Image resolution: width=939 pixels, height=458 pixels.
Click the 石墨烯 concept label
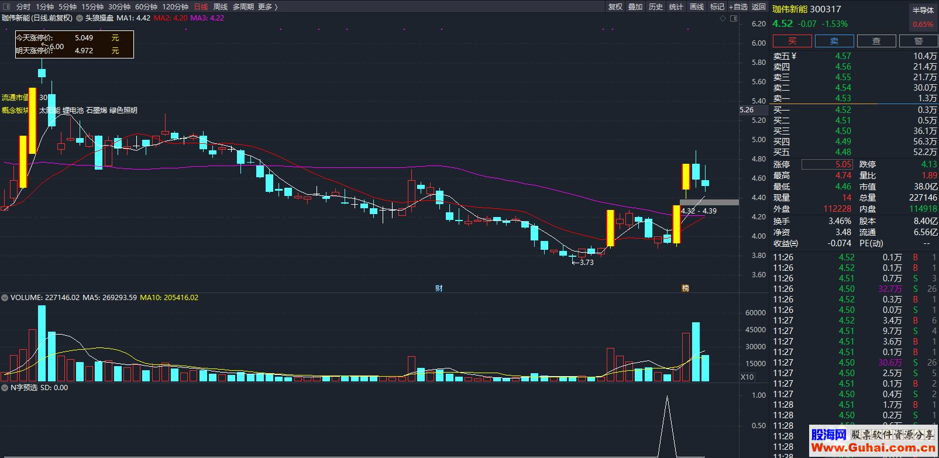(x=97, y=110)
